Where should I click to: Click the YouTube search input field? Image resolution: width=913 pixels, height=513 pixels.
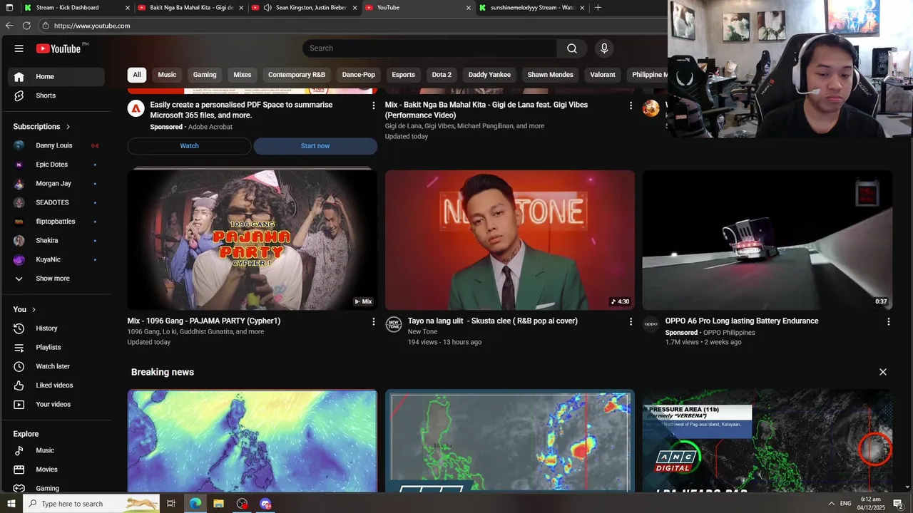point(429,48)
